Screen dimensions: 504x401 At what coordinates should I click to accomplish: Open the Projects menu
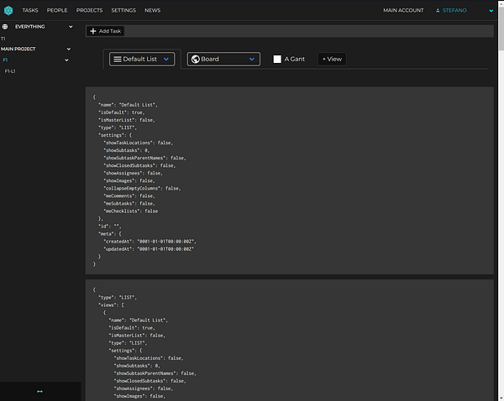[x=89, y=10]
